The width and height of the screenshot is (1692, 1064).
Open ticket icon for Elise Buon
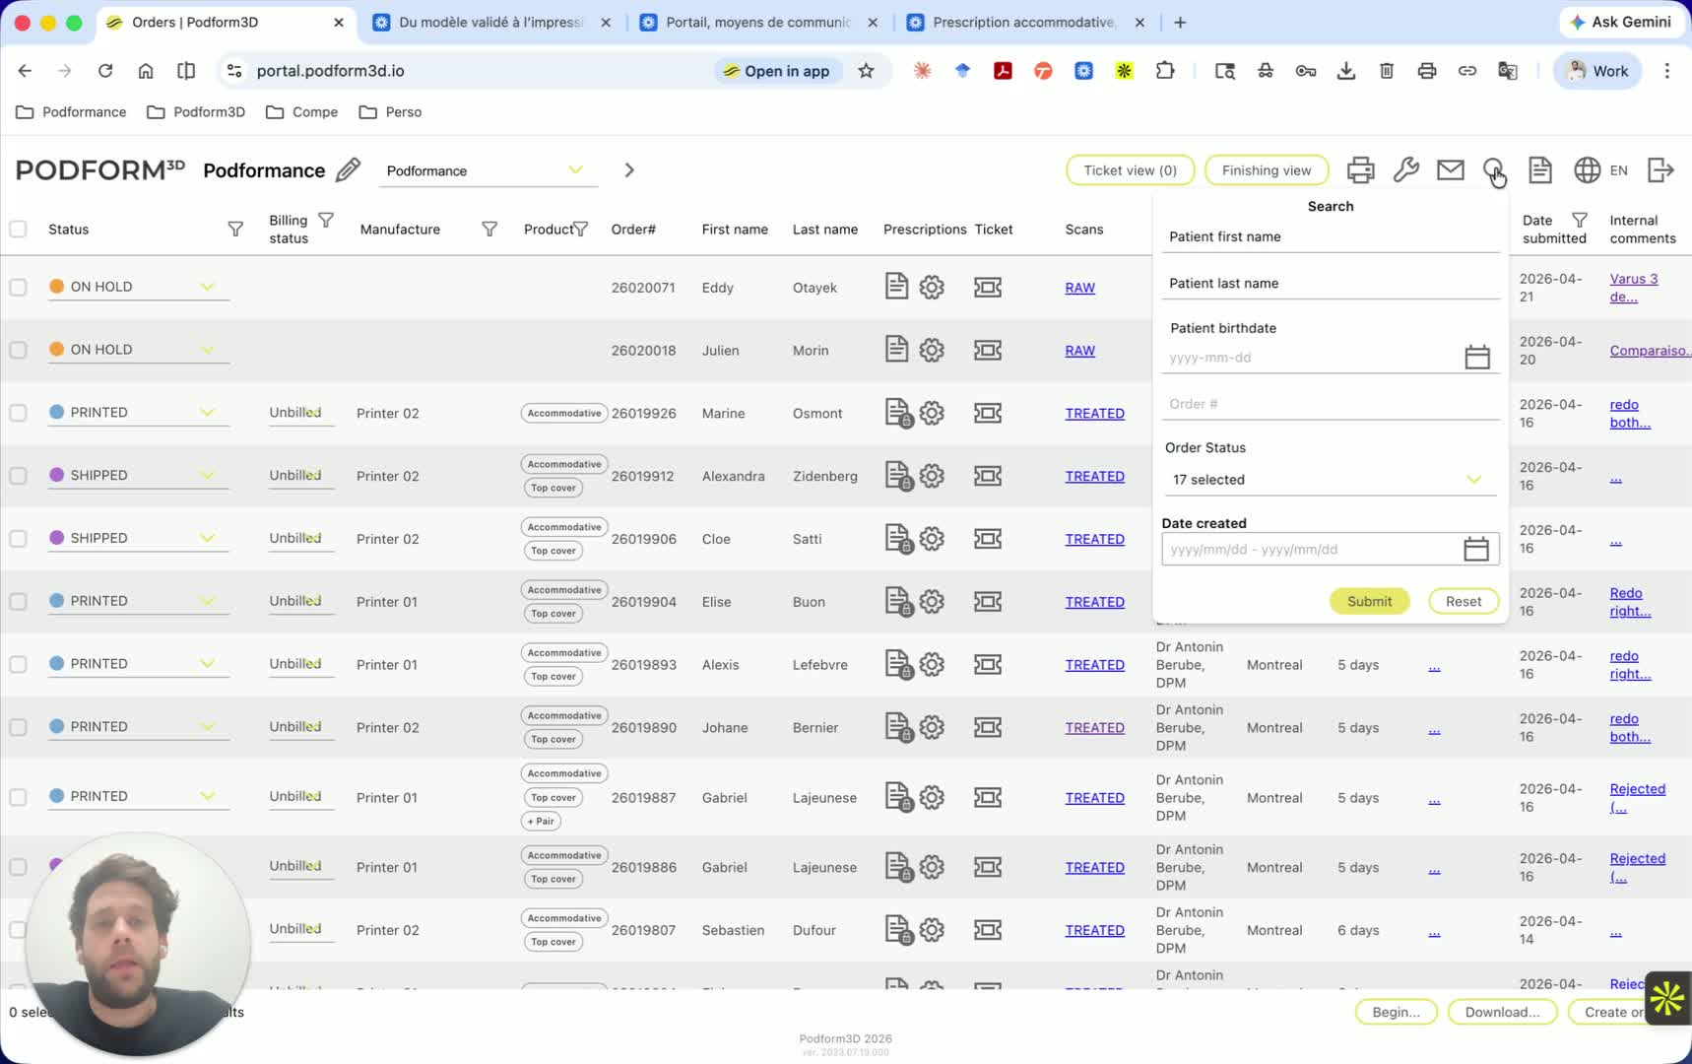[x=988, y=602]
